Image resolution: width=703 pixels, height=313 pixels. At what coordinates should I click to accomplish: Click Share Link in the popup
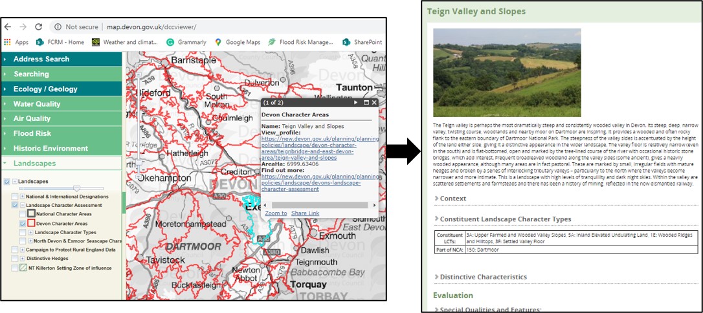pos(306,213)
